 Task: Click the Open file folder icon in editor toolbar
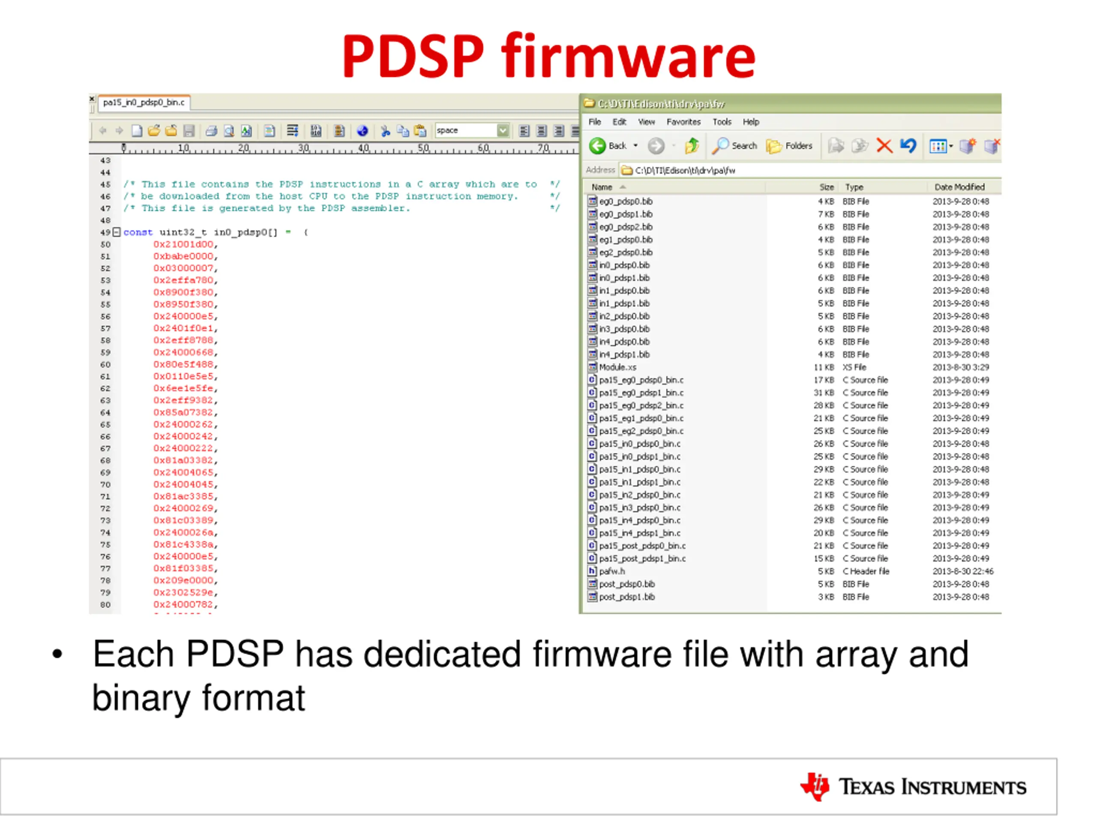click(154, 131)
